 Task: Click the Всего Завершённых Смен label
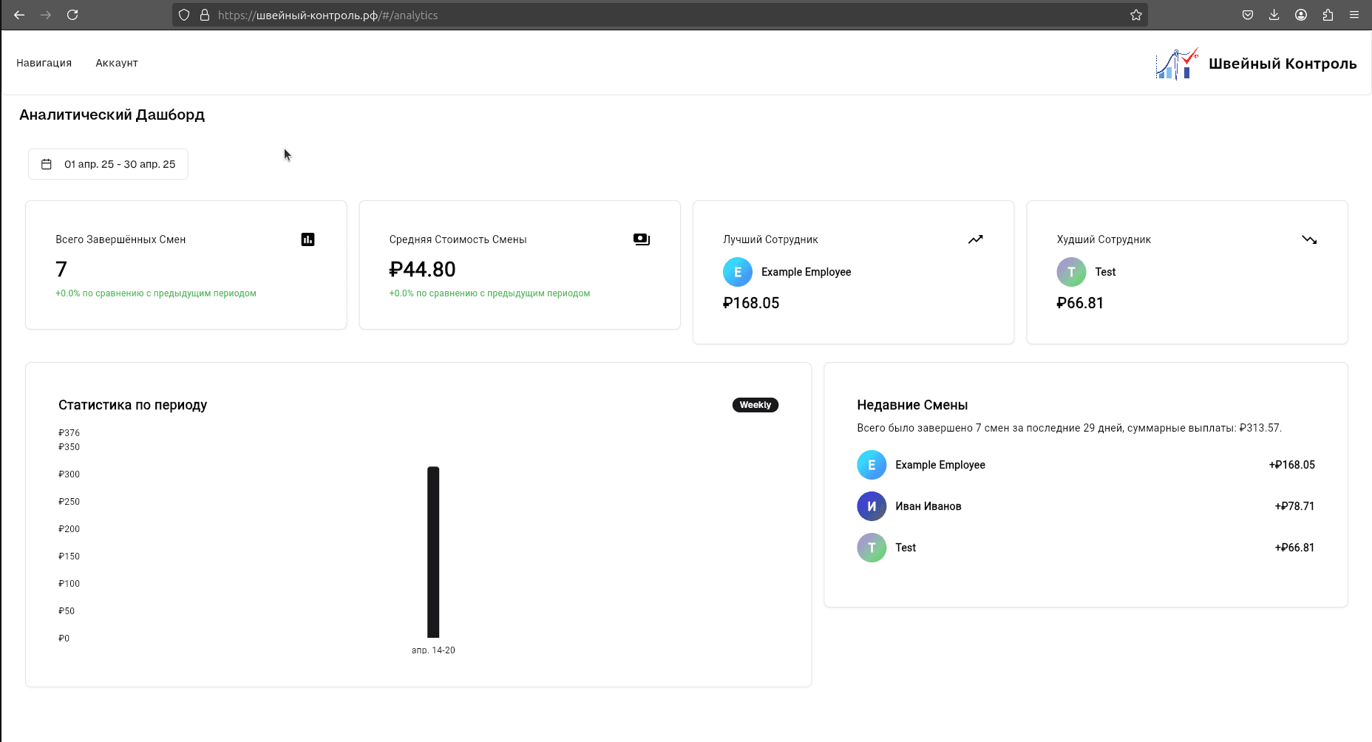[120, 239]
